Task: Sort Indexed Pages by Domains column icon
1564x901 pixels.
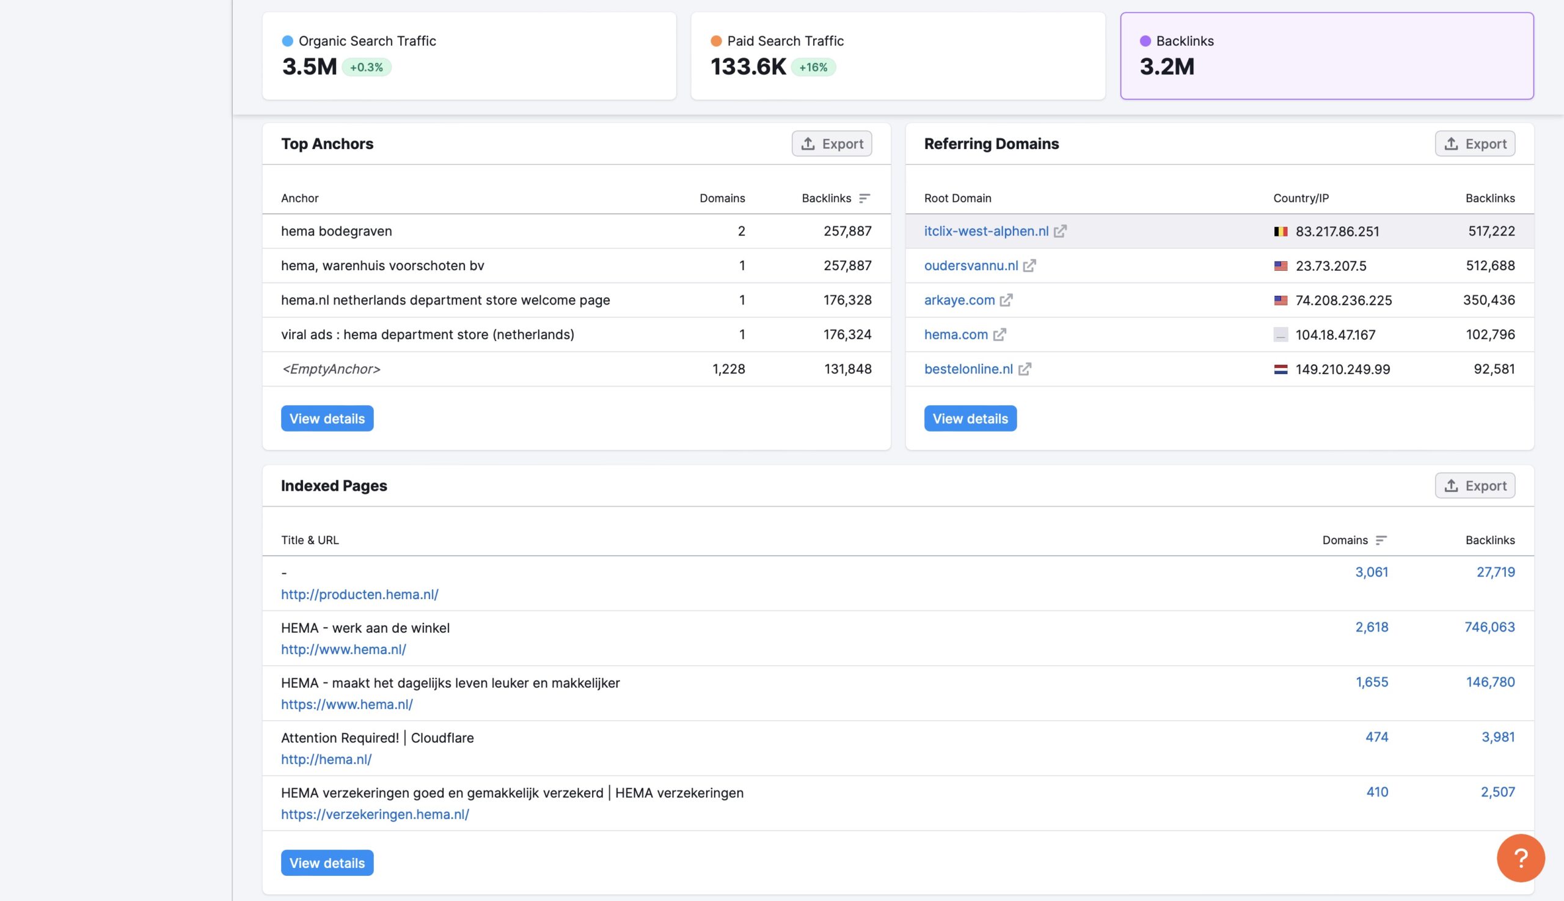Action: pyautogui.click(x=1381, y=540)
